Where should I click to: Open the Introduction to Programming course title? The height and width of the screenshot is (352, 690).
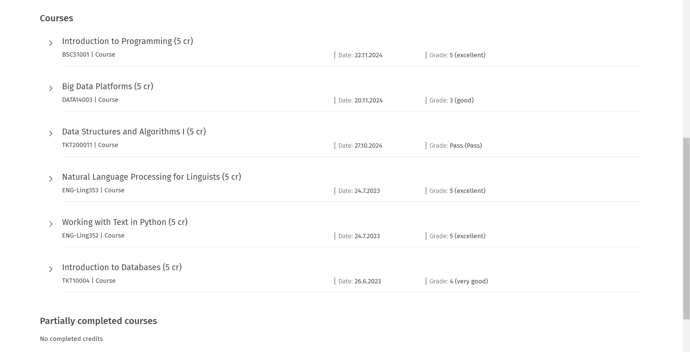[128, 41]
